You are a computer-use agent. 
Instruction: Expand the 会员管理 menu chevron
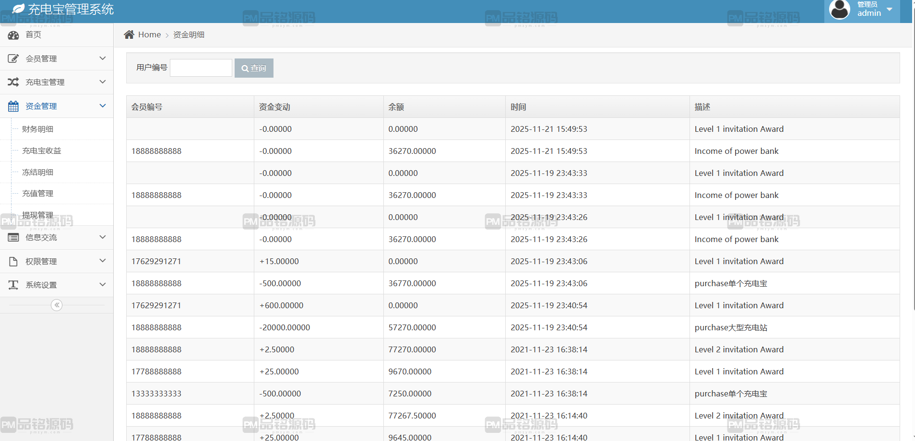point(103,58)
